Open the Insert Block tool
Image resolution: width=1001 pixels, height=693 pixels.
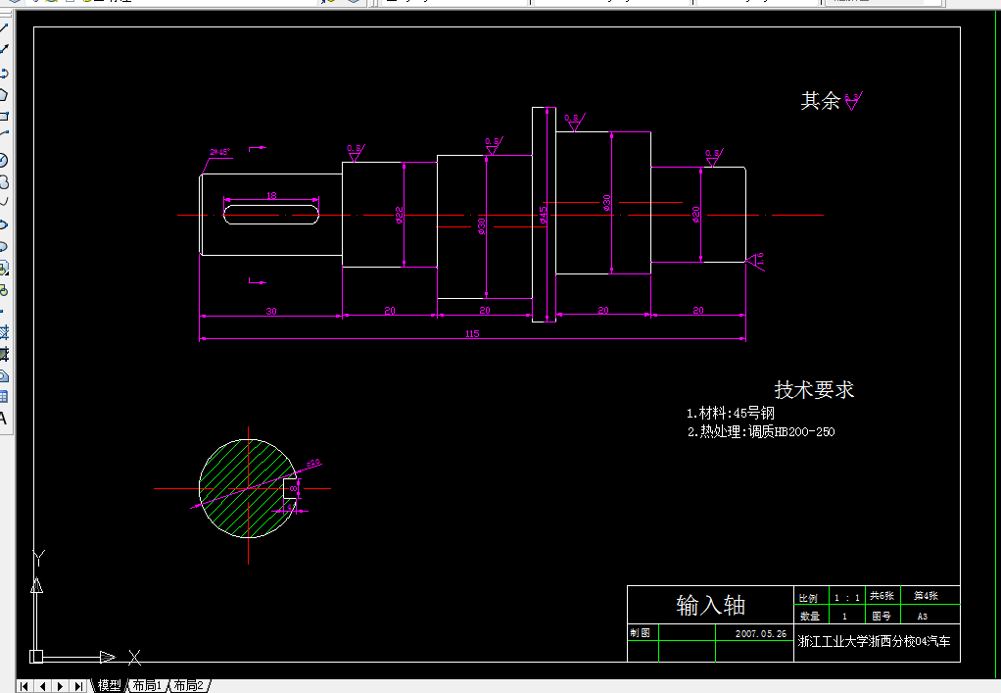click(x=4, y=269)
